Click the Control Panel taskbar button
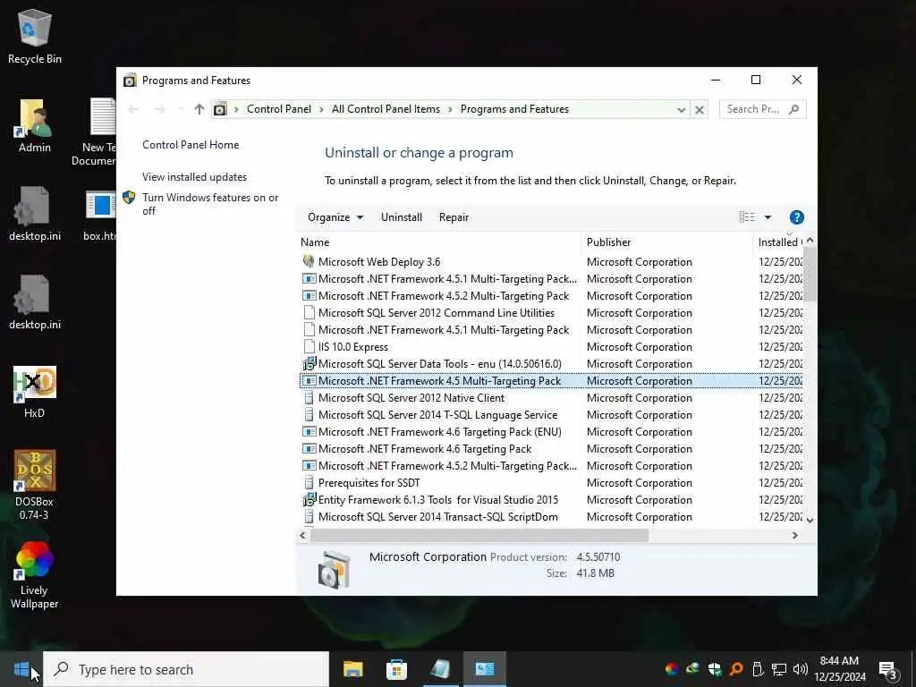This screenshot has width=916, height=687. (484, 669)
